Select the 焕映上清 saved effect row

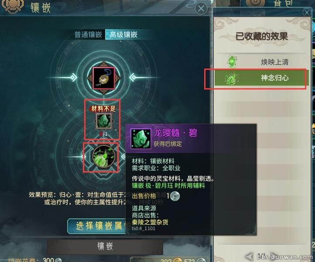261,62
